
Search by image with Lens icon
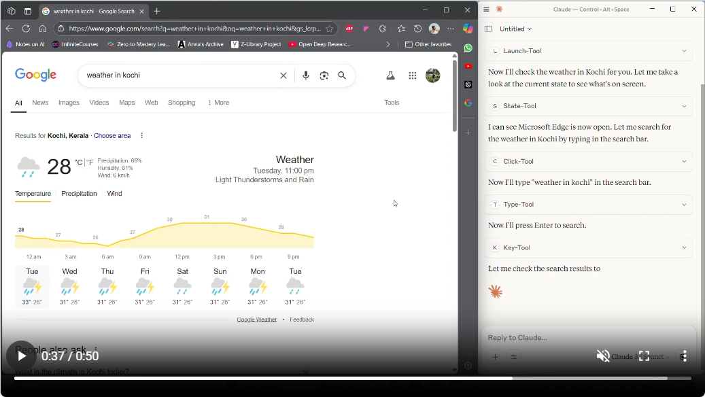click(x=324, y=75)
